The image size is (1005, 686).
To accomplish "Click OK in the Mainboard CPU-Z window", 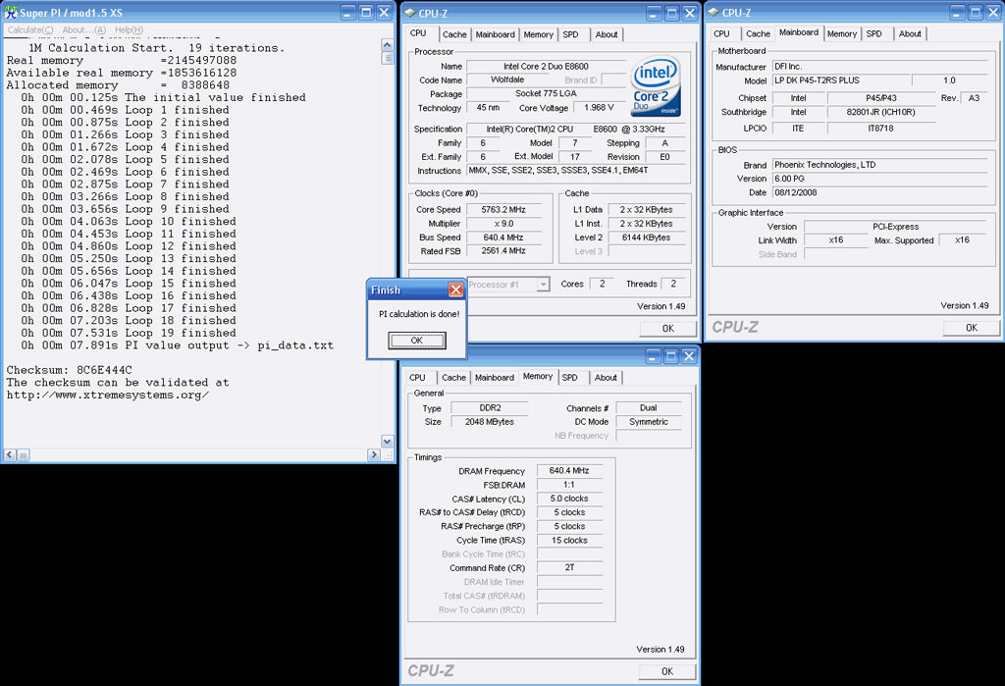I will click(971, 328).
